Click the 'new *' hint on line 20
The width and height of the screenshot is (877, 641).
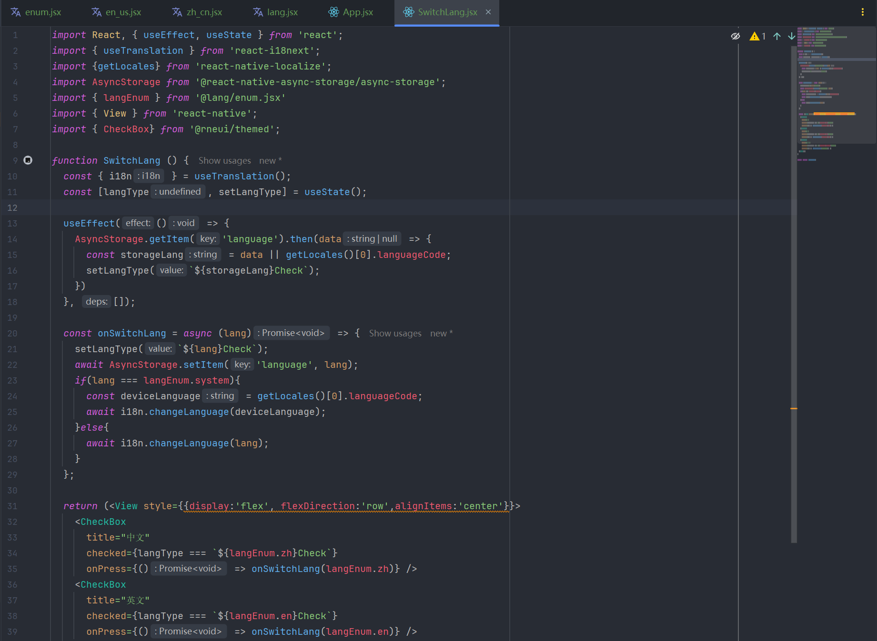pos(441,334)
